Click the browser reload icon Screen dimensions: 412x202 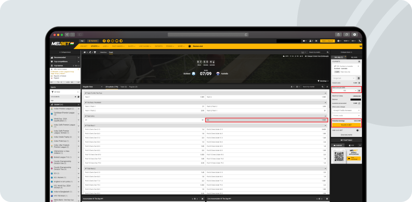pyautogui.click(x=246, y=35)
